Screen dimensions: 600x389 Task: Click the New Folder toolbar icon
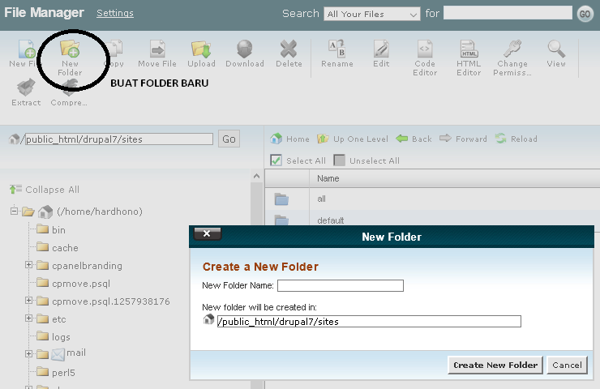click(x=70, y=51)
